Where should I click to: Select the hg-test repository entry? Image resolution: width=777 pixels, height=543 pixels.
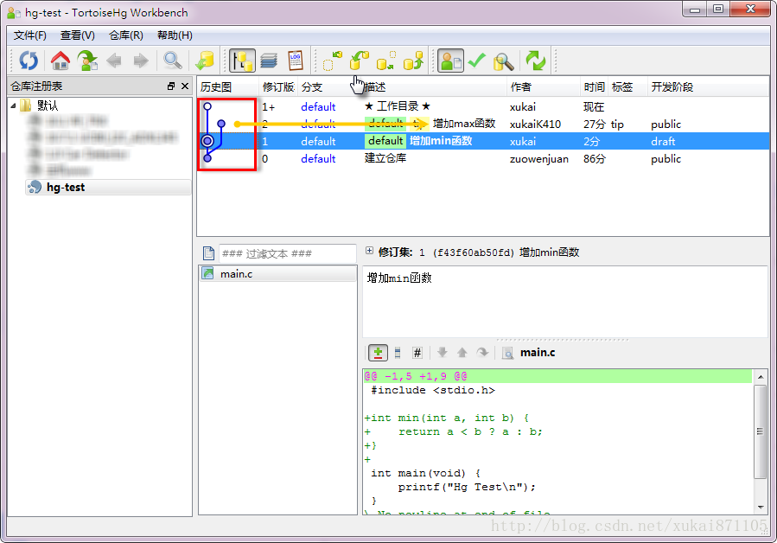(x=108, y=187)
